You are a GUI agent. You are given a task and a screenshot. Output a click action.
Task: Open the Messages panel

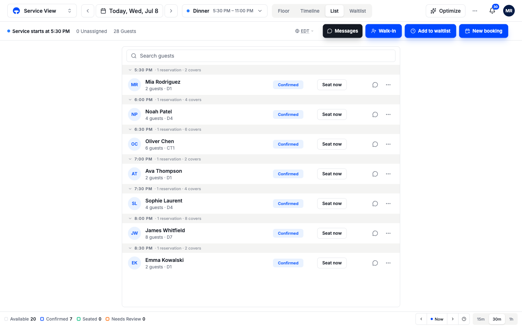343,31
